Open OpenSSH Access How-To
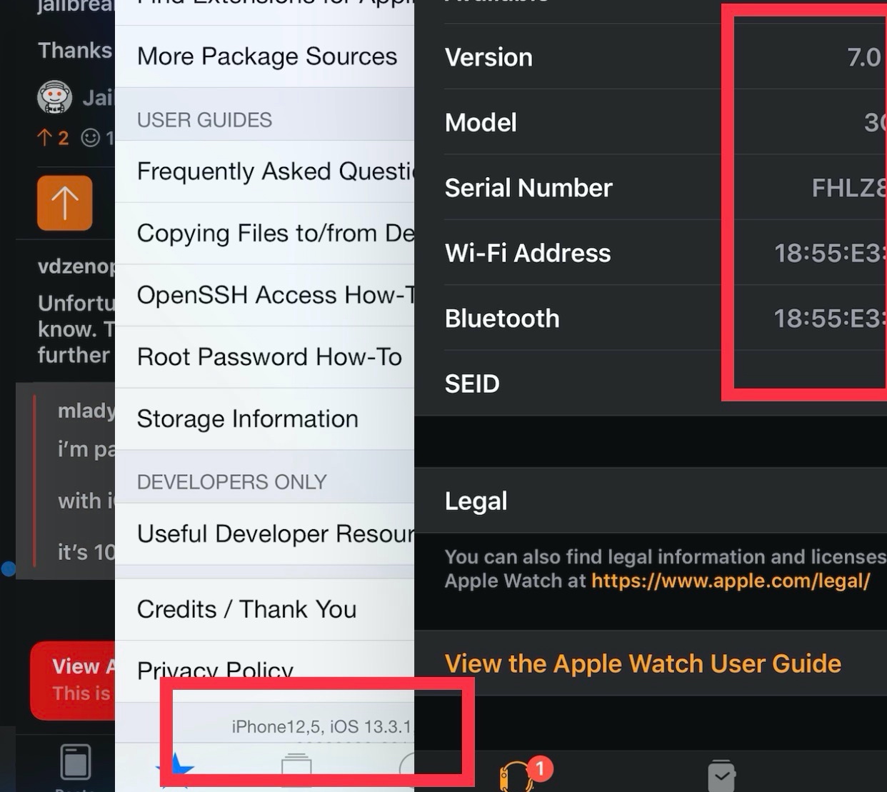Screen dimensions: 887x792 click(265, 295)
